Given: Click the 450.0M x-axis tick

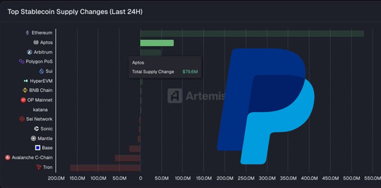Looking at the screenshot, I should coord(331,178).
